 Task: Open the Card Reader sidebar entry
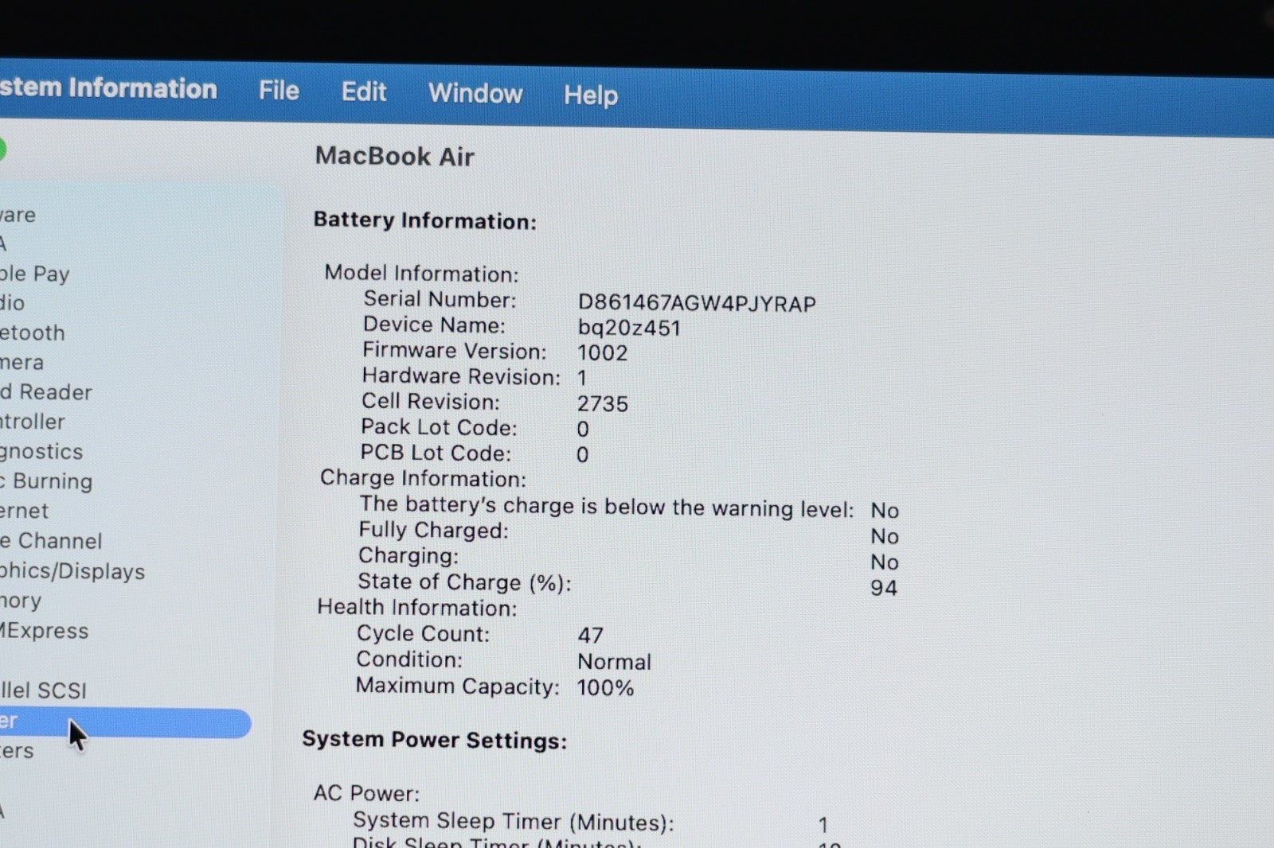pos(46,392)
